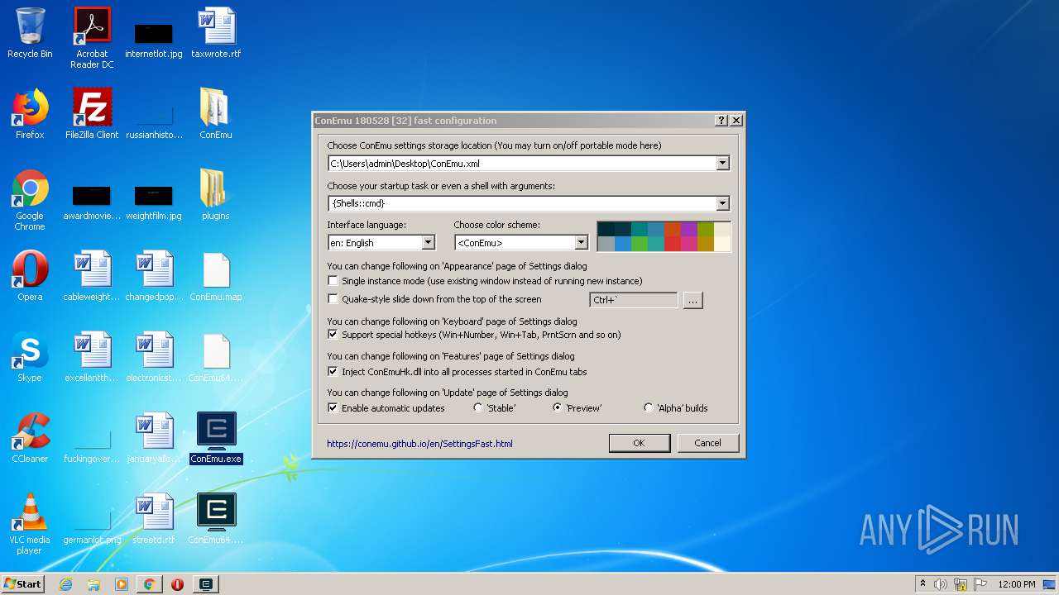Screen dimensions: 1059x595
Task: Open Windows Explorer from the taskbar
Action: (93, 584)
